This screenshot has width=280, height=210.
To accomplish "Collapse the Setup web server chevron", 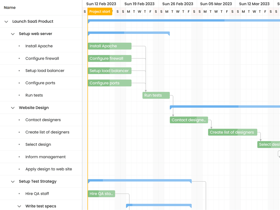I will pyautogui.click(x=13, y=34).
